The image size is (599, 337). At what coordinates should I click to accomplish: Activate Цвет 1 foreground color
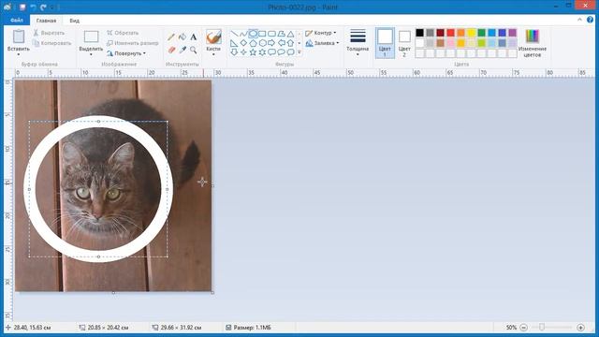(385, 43)
